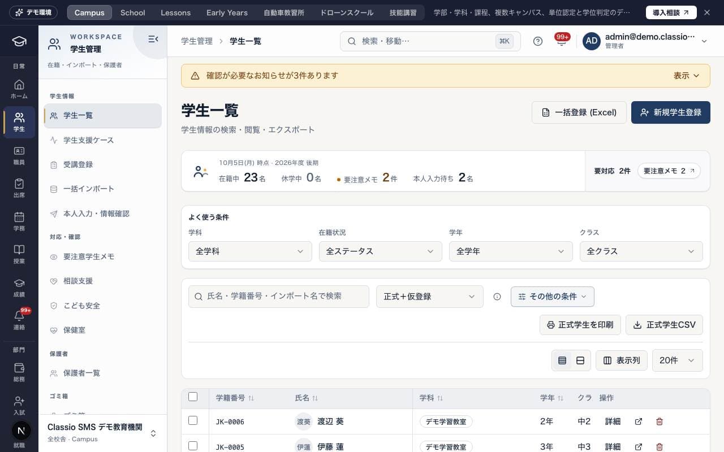Switch to the Early Years tab

click(227, 12)
